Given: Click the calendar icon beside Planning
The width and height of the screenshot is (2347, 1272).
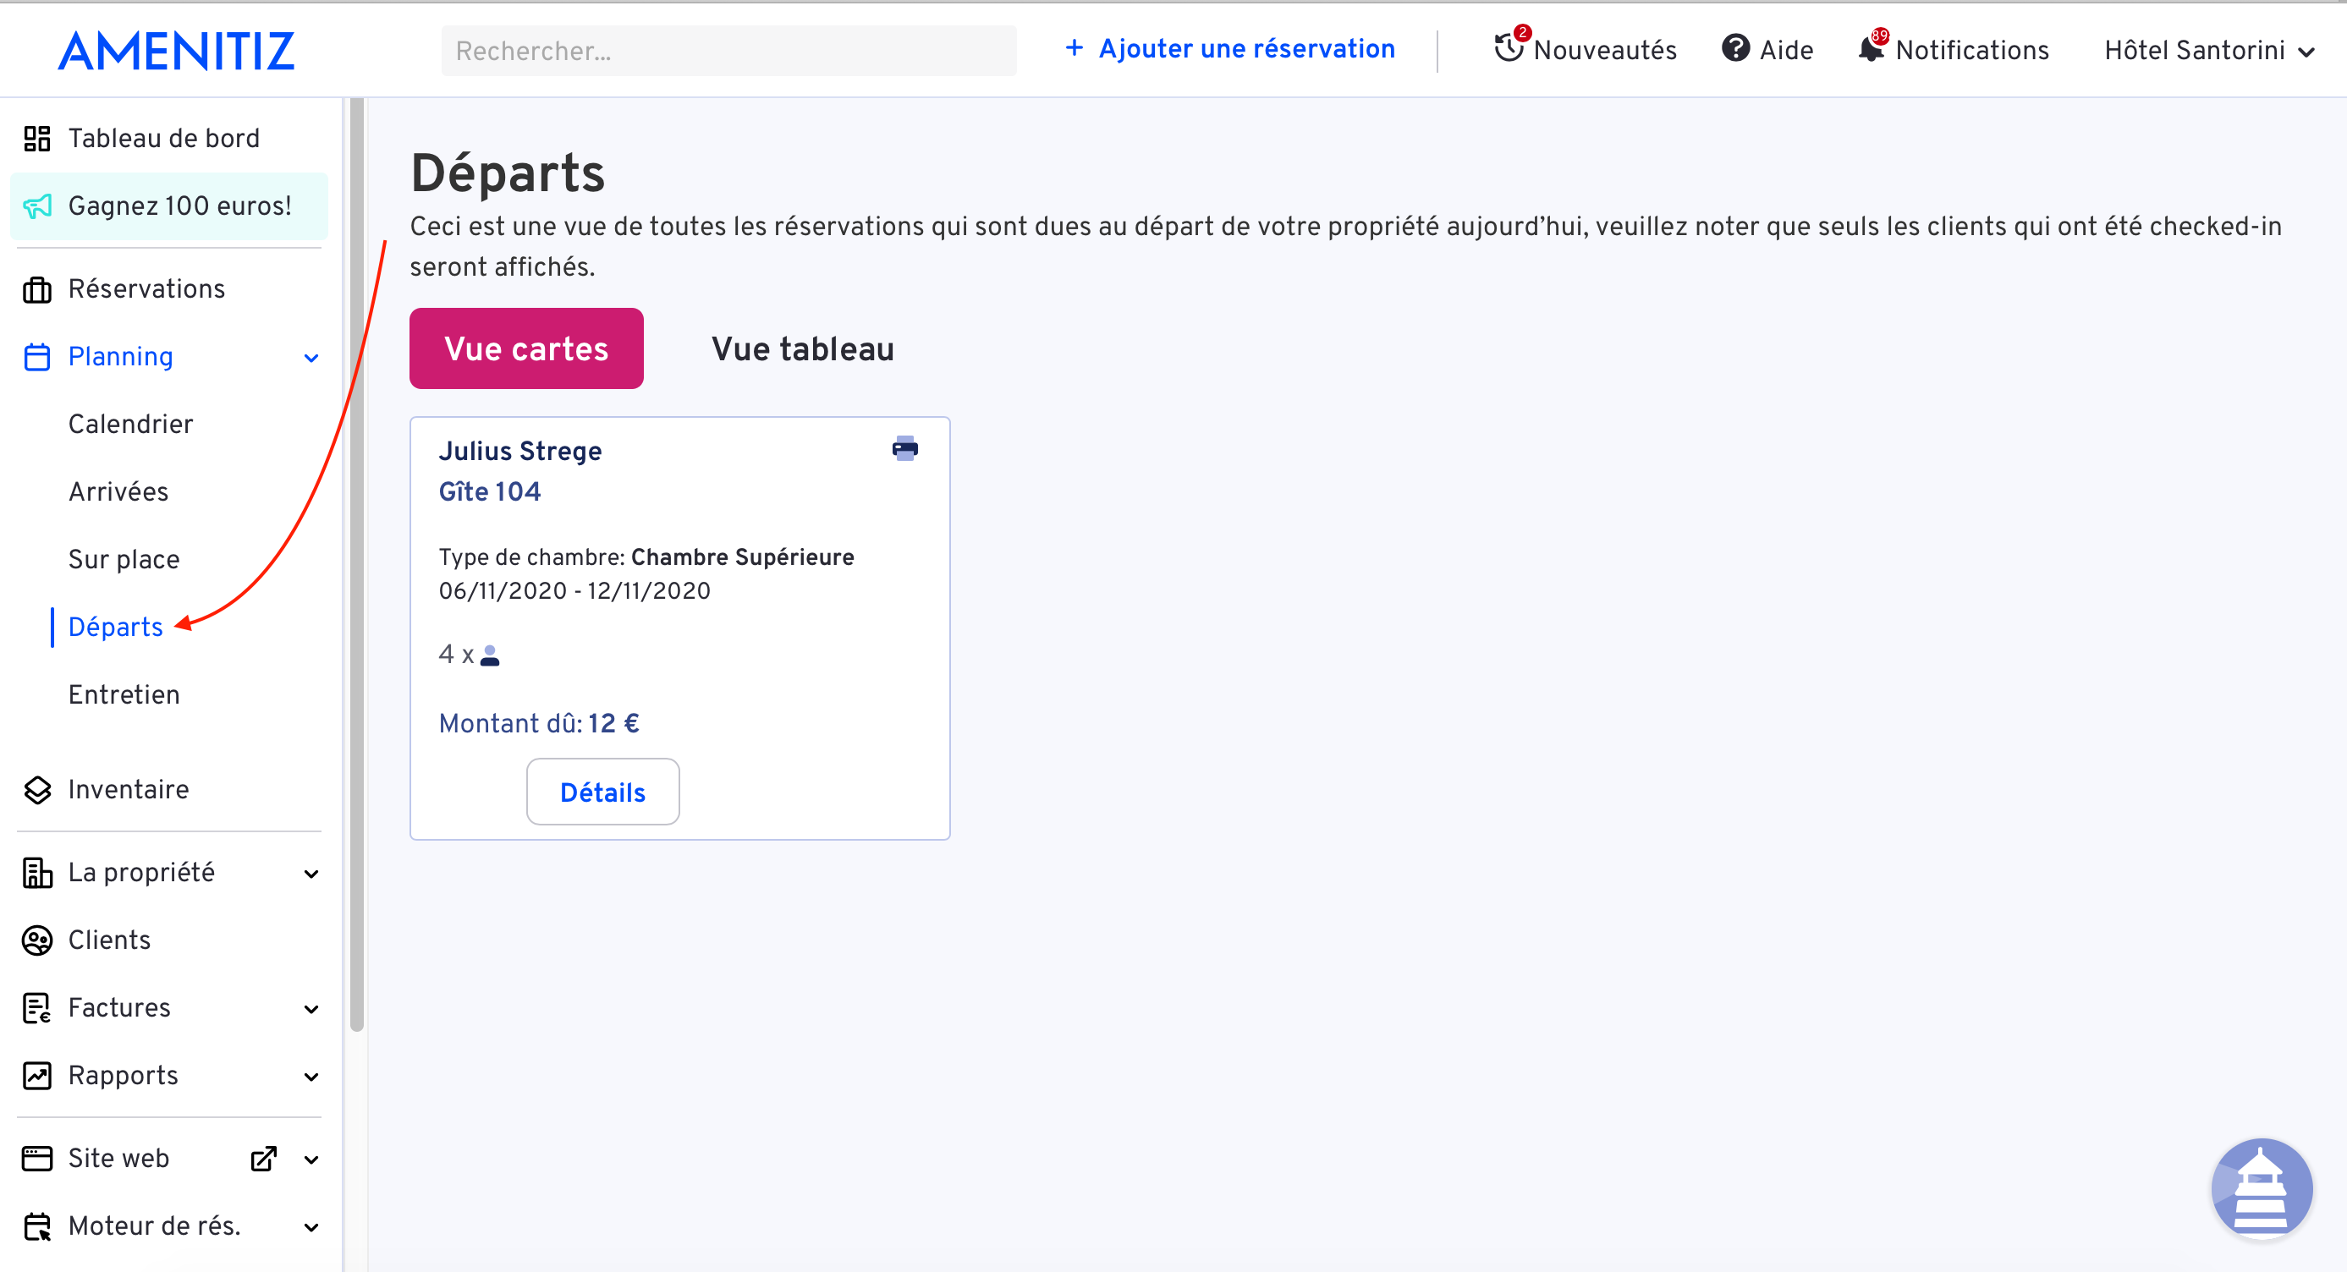Looking at the screenshot, I should click(x=37, y=357).
